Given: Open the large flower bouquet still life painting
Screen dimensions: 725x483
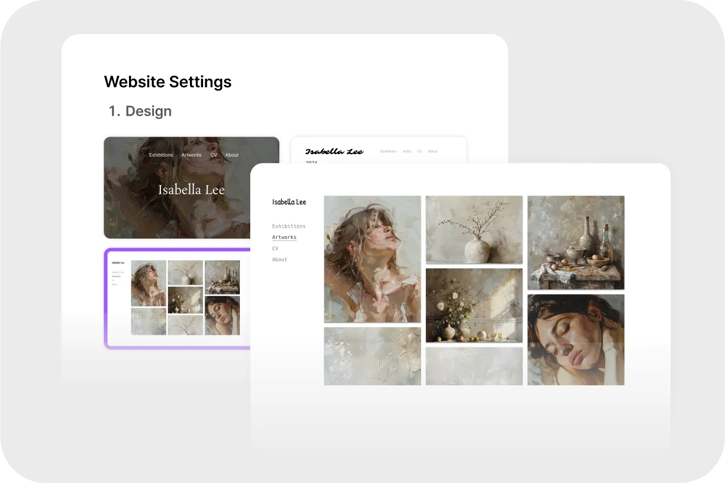Looking at the screenshot, I should pos(474,305).
